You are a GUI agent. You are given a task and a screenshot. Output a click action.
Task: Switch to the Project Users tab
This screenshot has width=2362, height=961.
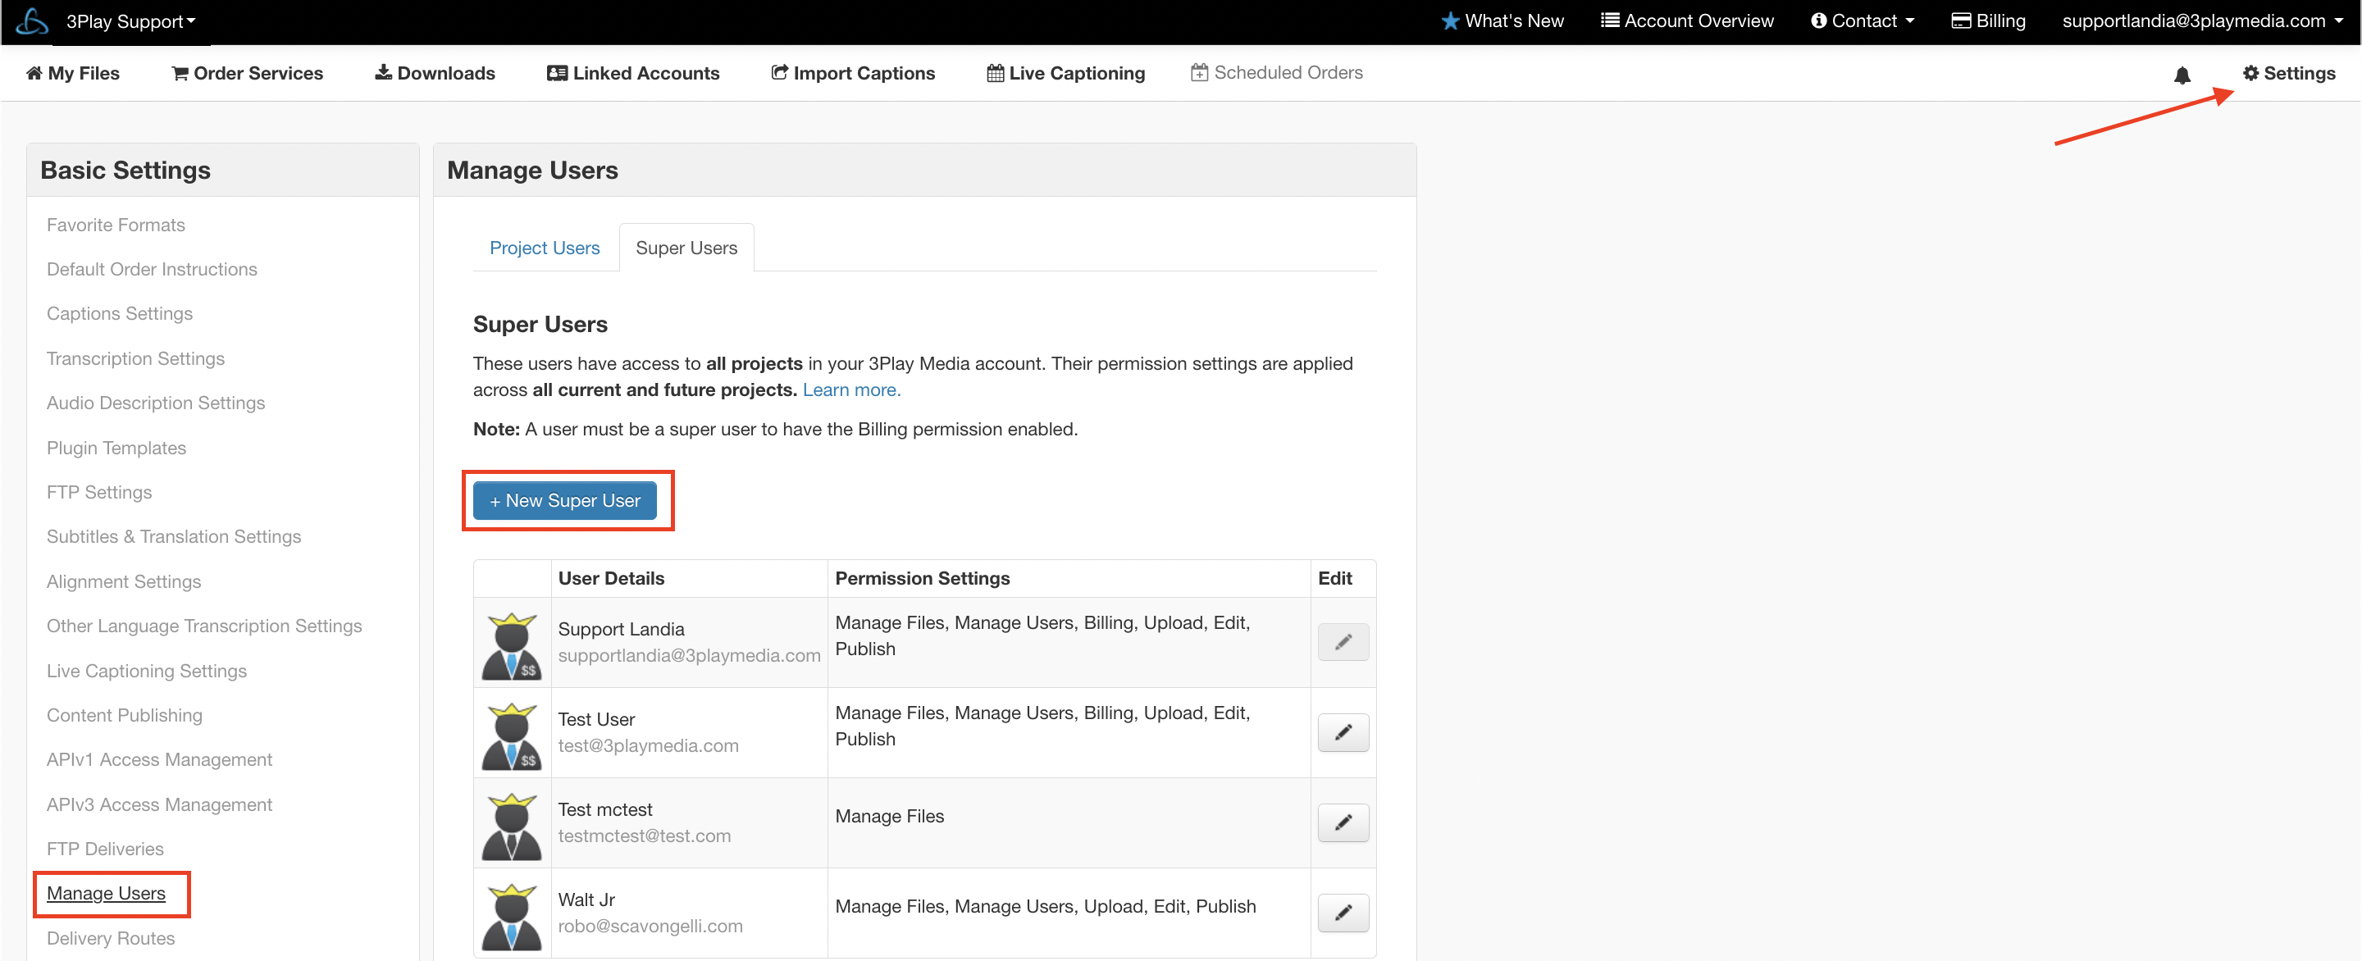pos(545,248)
